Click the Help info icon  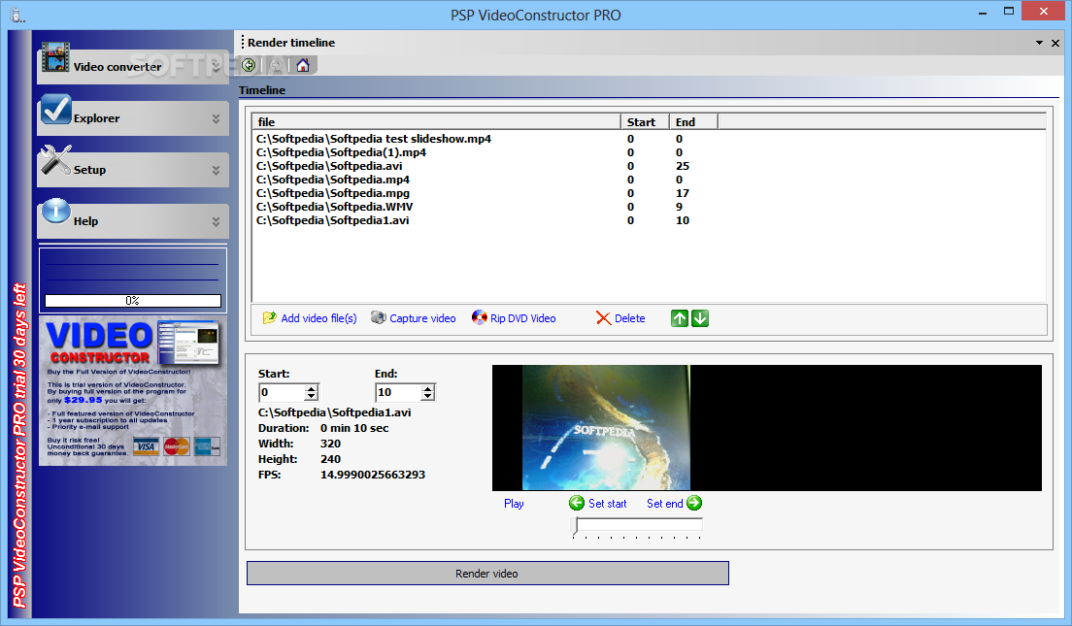pos(56,212)
